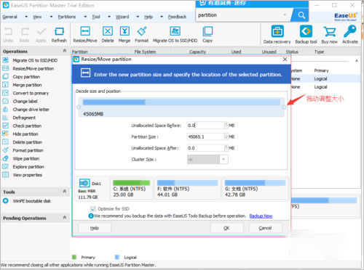Screen dimensions: 364x270
Task: Collapse the Tools panel
Action: 65,192
